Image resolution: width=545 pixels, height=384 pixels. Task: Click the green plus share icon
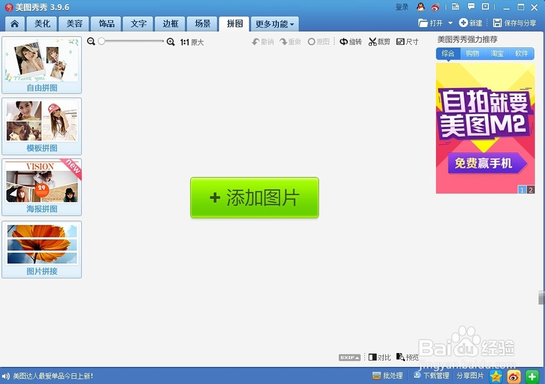tap(532, 376)
